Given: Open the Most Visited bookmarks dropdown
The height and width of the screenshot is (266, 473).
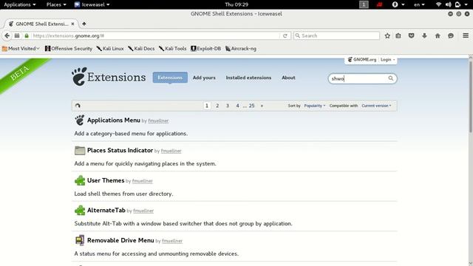Looking at the screenshot, I should tap(21, 49).
